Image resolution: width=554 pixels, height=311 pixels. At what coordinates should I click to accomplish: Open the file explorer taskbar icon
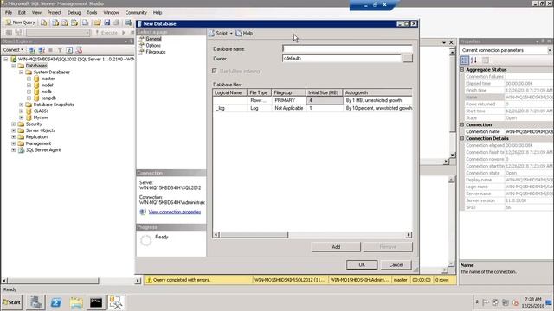pos(76,302)
